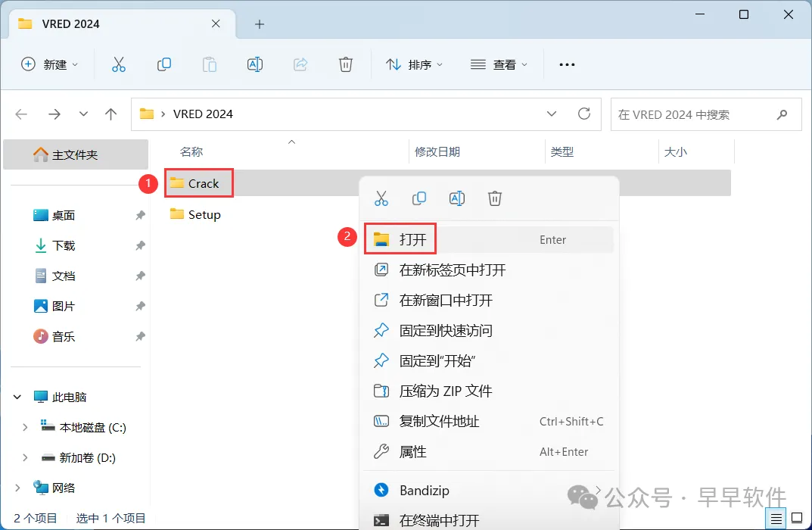Choose 在新窗口中打开

point(489,300)
